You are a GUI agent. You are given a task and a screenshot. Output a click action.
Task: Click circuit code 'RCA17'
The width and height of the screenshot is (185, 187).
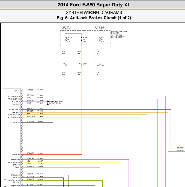(40, 161)
